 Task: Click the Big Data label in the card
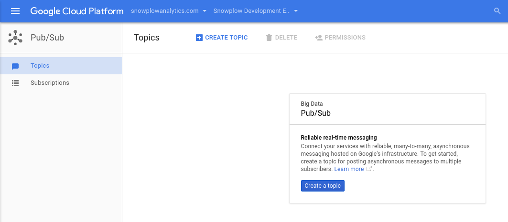click(x=312, y=104)
